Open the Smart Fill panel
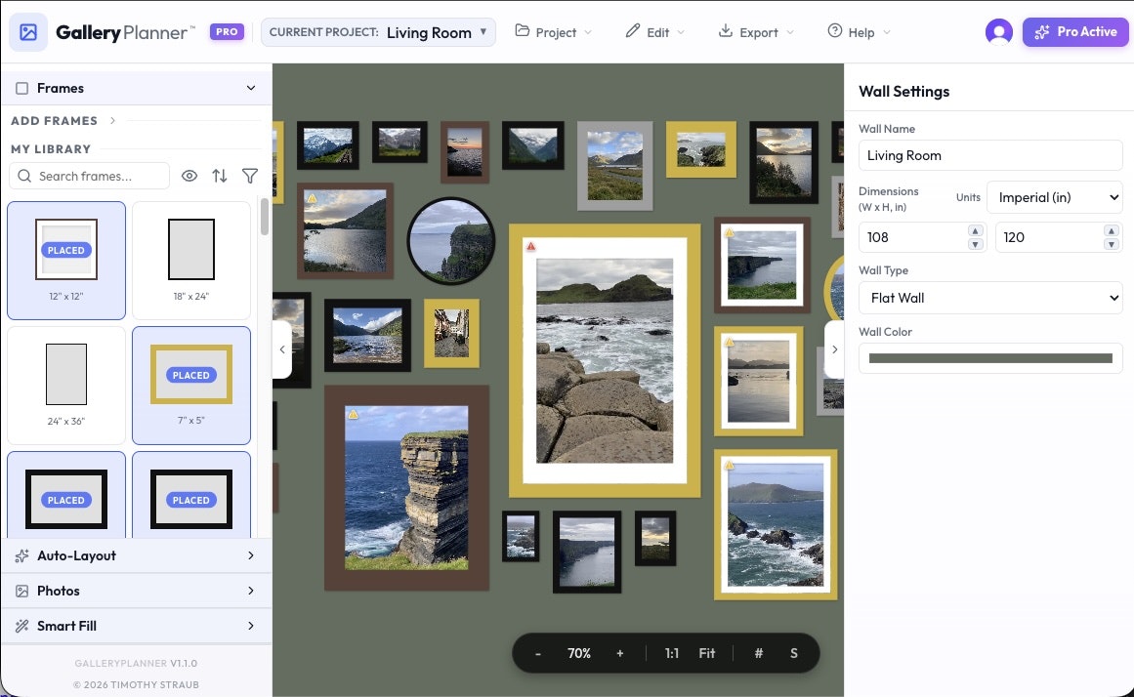 66,625
